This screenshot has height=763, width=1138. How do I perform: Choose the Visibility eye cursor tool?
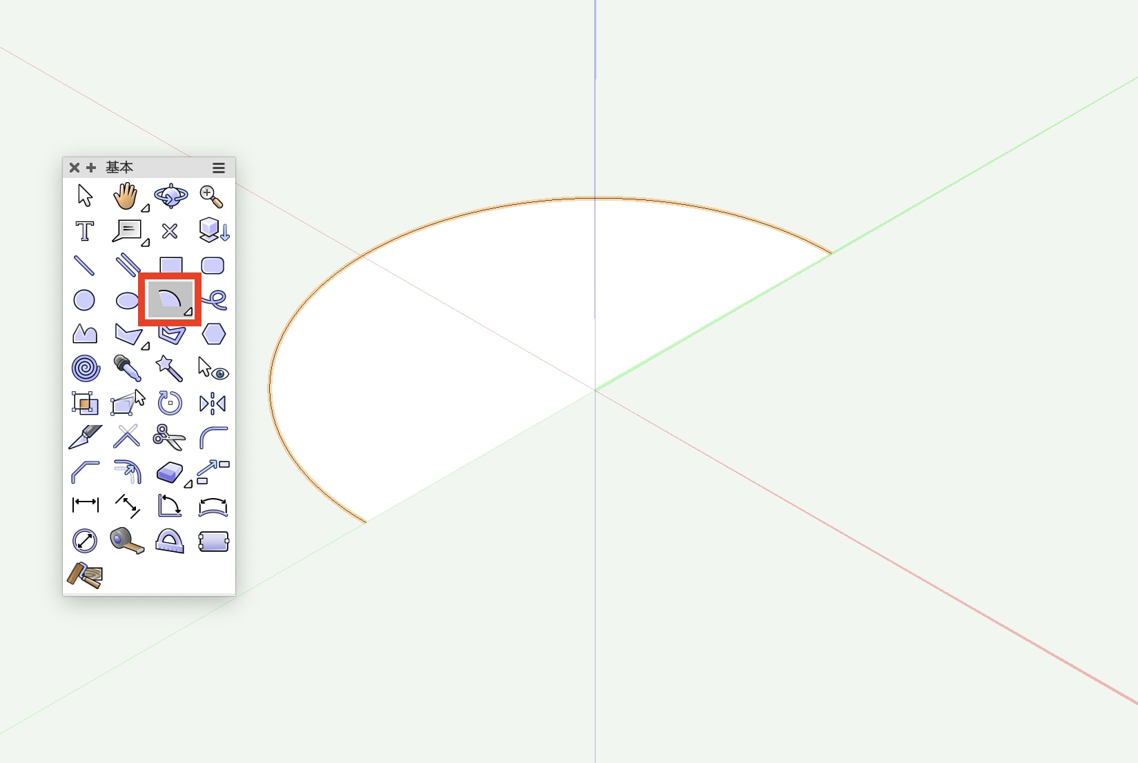[x=213, y=368]
